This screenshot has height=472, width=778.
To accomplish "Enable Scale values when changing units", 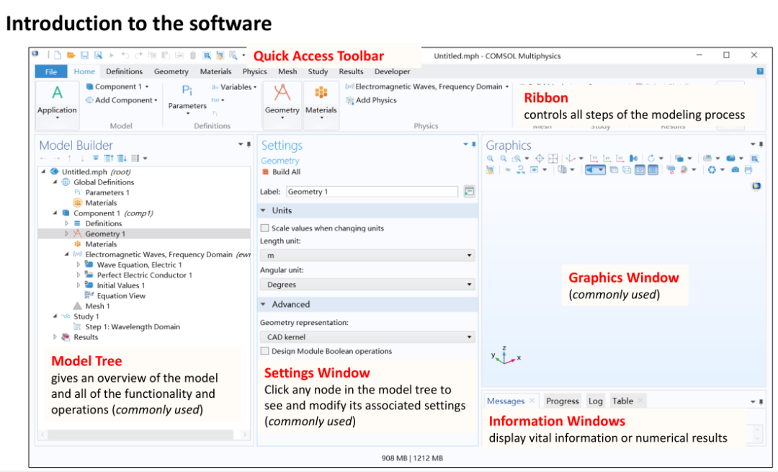I will pos(265,228).
